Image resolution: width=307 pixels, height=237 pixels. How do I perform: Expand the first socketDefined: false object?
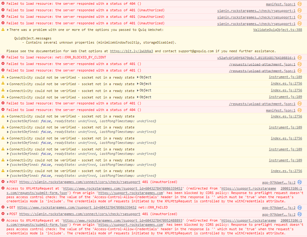(8, 121)
